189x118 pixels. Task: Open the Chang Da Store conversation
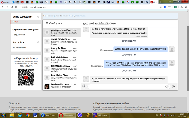tap(62, 51)
